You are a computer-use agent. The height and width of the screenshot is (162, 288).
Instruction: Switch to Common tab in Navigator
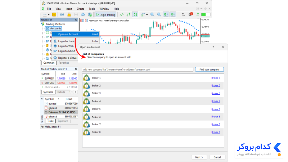pyautogui.click(x=49, y=63)
